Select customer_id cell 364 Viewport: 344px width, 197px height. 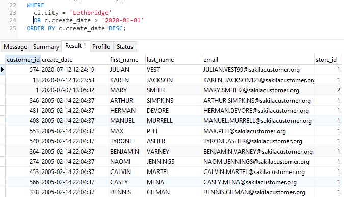pyautogui.click(x=23, y=152)
